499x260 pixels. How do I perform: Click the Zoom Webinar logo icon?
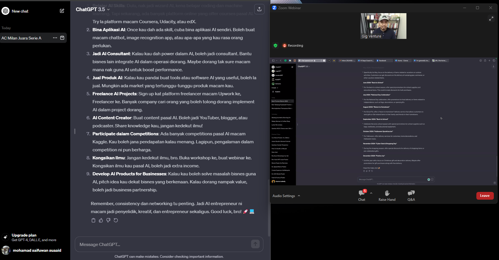[x=274, y=8]
